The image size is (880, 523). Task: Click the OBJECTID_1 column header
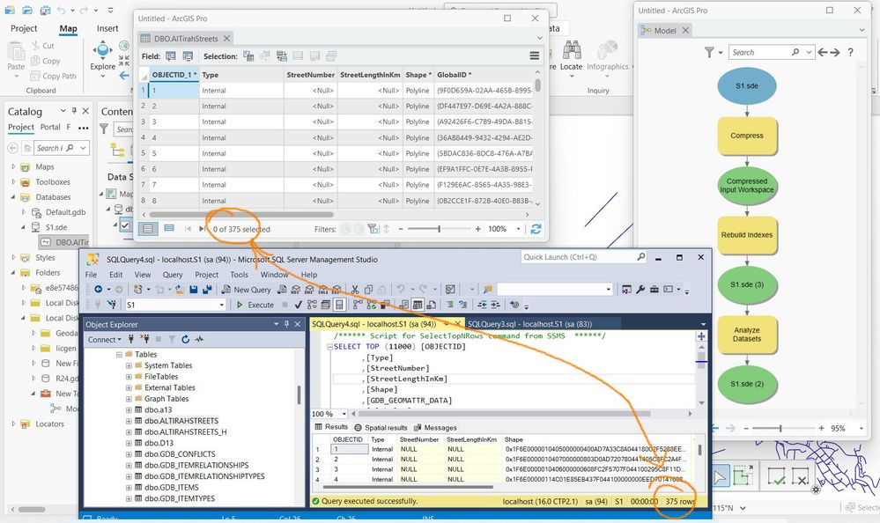point(174,75)
